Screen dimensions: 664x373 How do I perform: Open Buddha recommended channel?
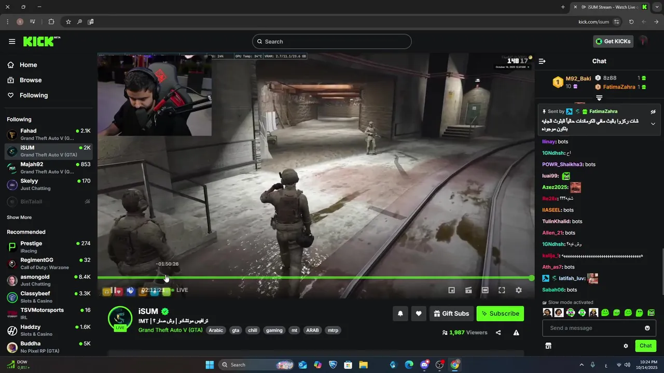click(x=49, y=347)
